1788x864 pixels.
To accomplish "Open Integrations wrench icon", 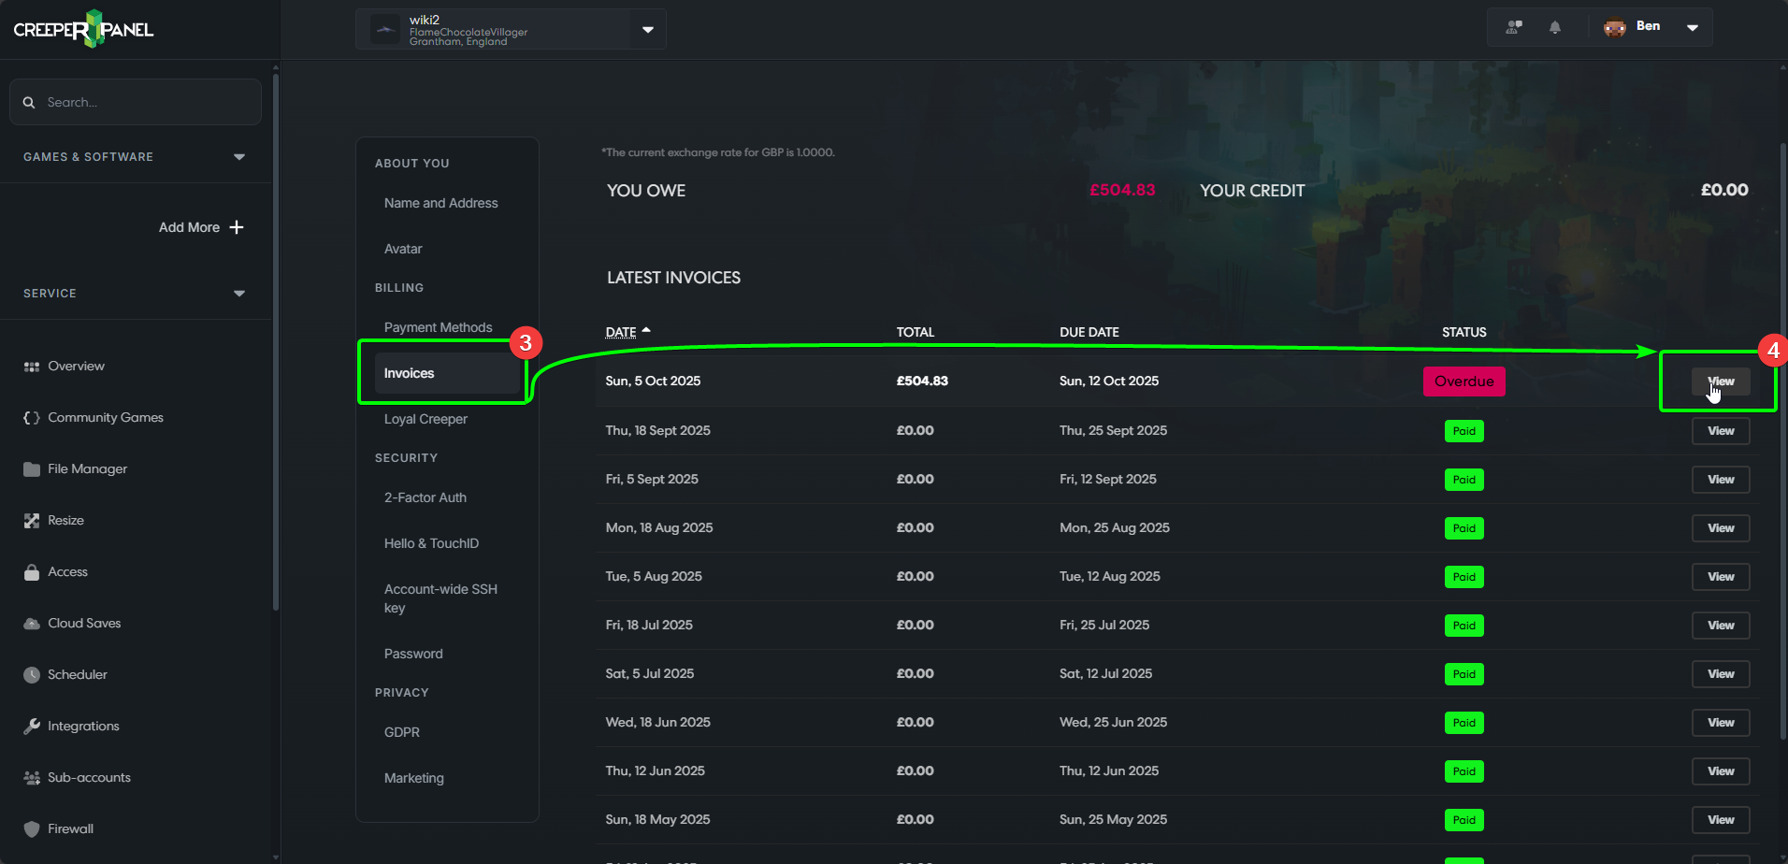I will click(32, 727).
